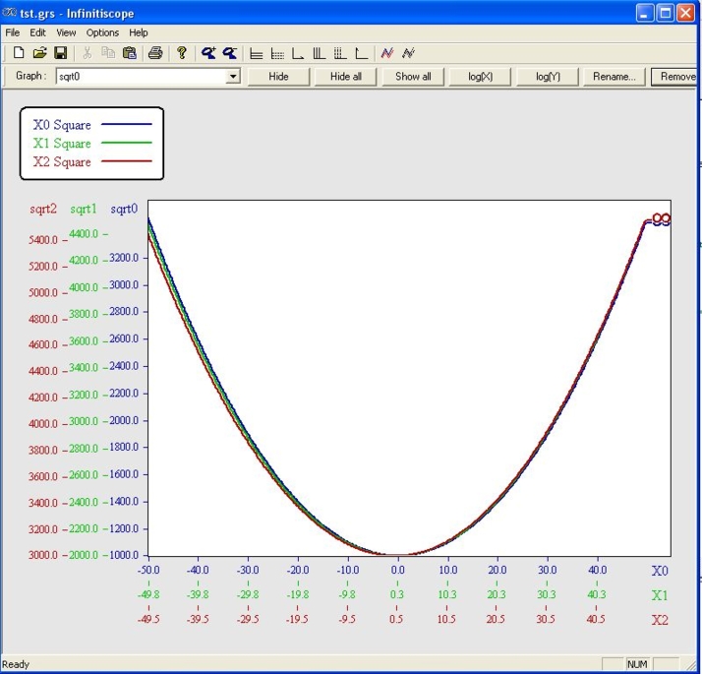Click the Hide button
The width and height of the screenshot is (702, 674).
(x=278, y=76)
